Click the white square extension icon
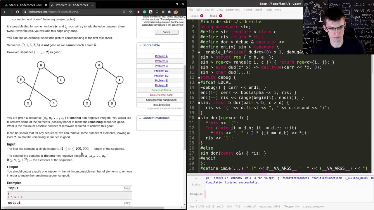The height and width of the screenshot is (210, 374). pos(151,12)
